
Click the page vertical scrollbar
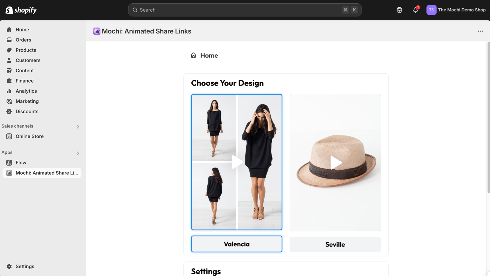(488, 118)
